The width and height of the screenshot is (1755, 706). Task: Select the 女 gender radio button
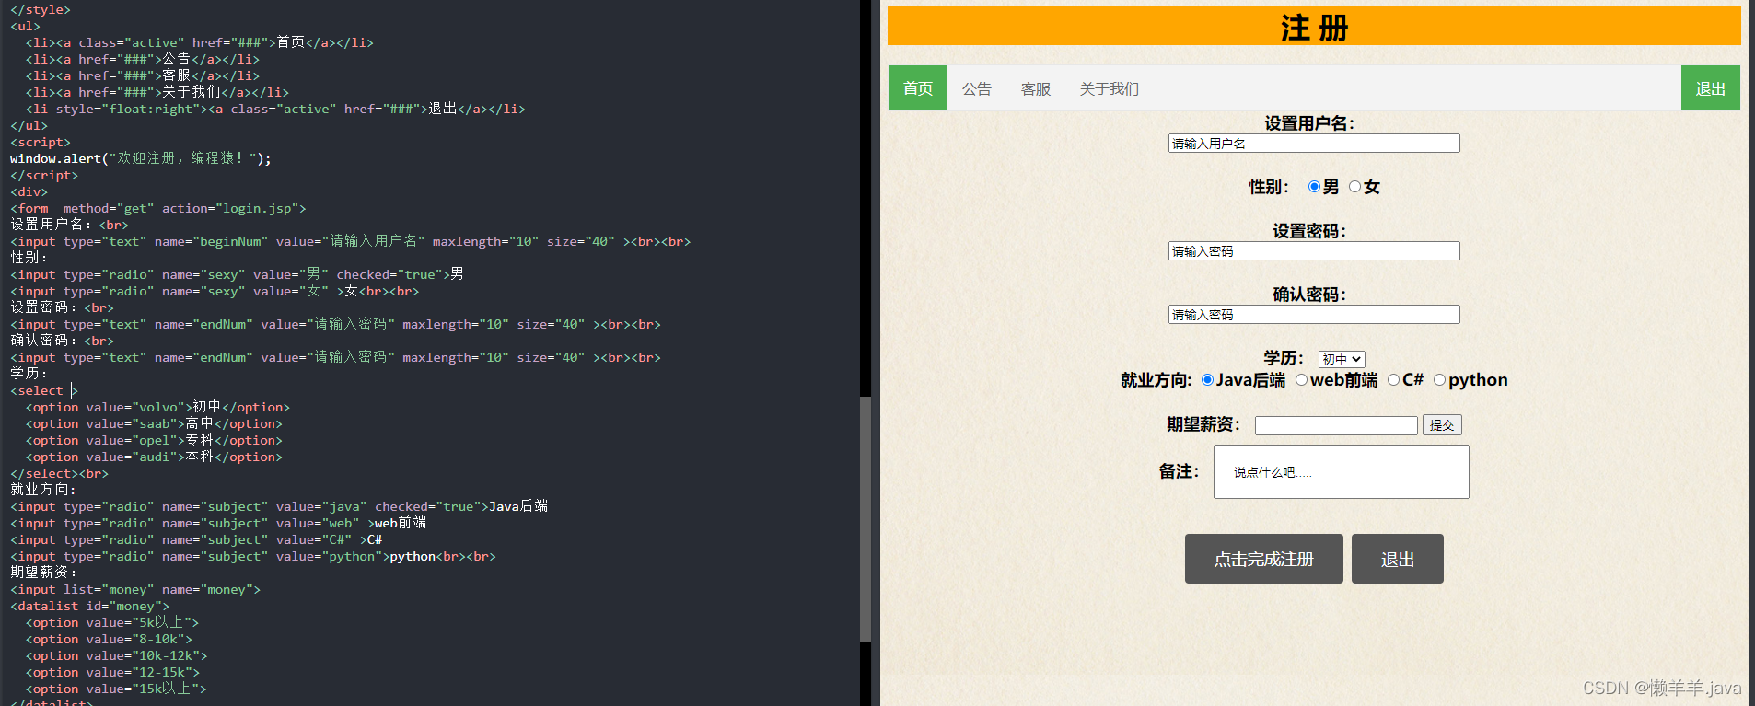pyautogui.click(x=1354, y=187)
